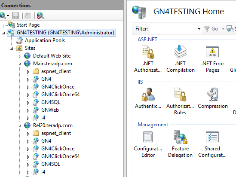Select aspnet_client folder under Main.teradp.com
Image resolution: width=236 pixels, height=177 pixels.
56,71
